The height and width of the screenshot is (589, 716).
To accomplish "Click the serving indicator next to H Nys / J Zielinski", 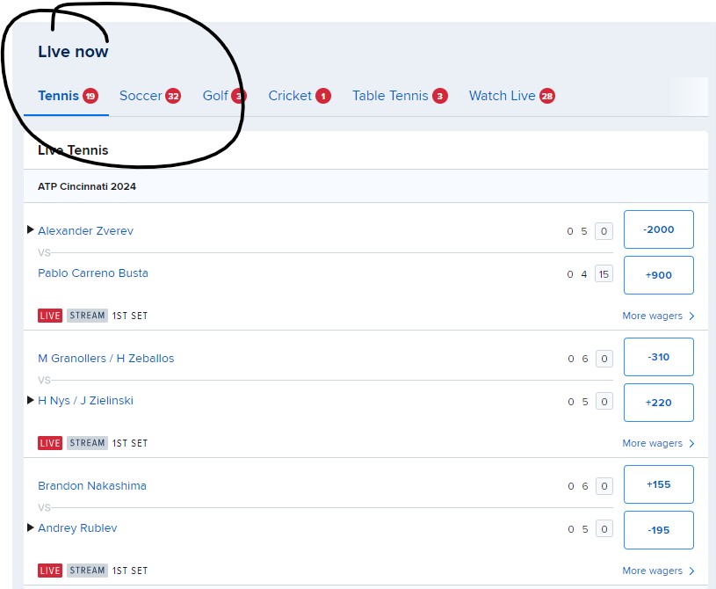I will pos(30,400).
